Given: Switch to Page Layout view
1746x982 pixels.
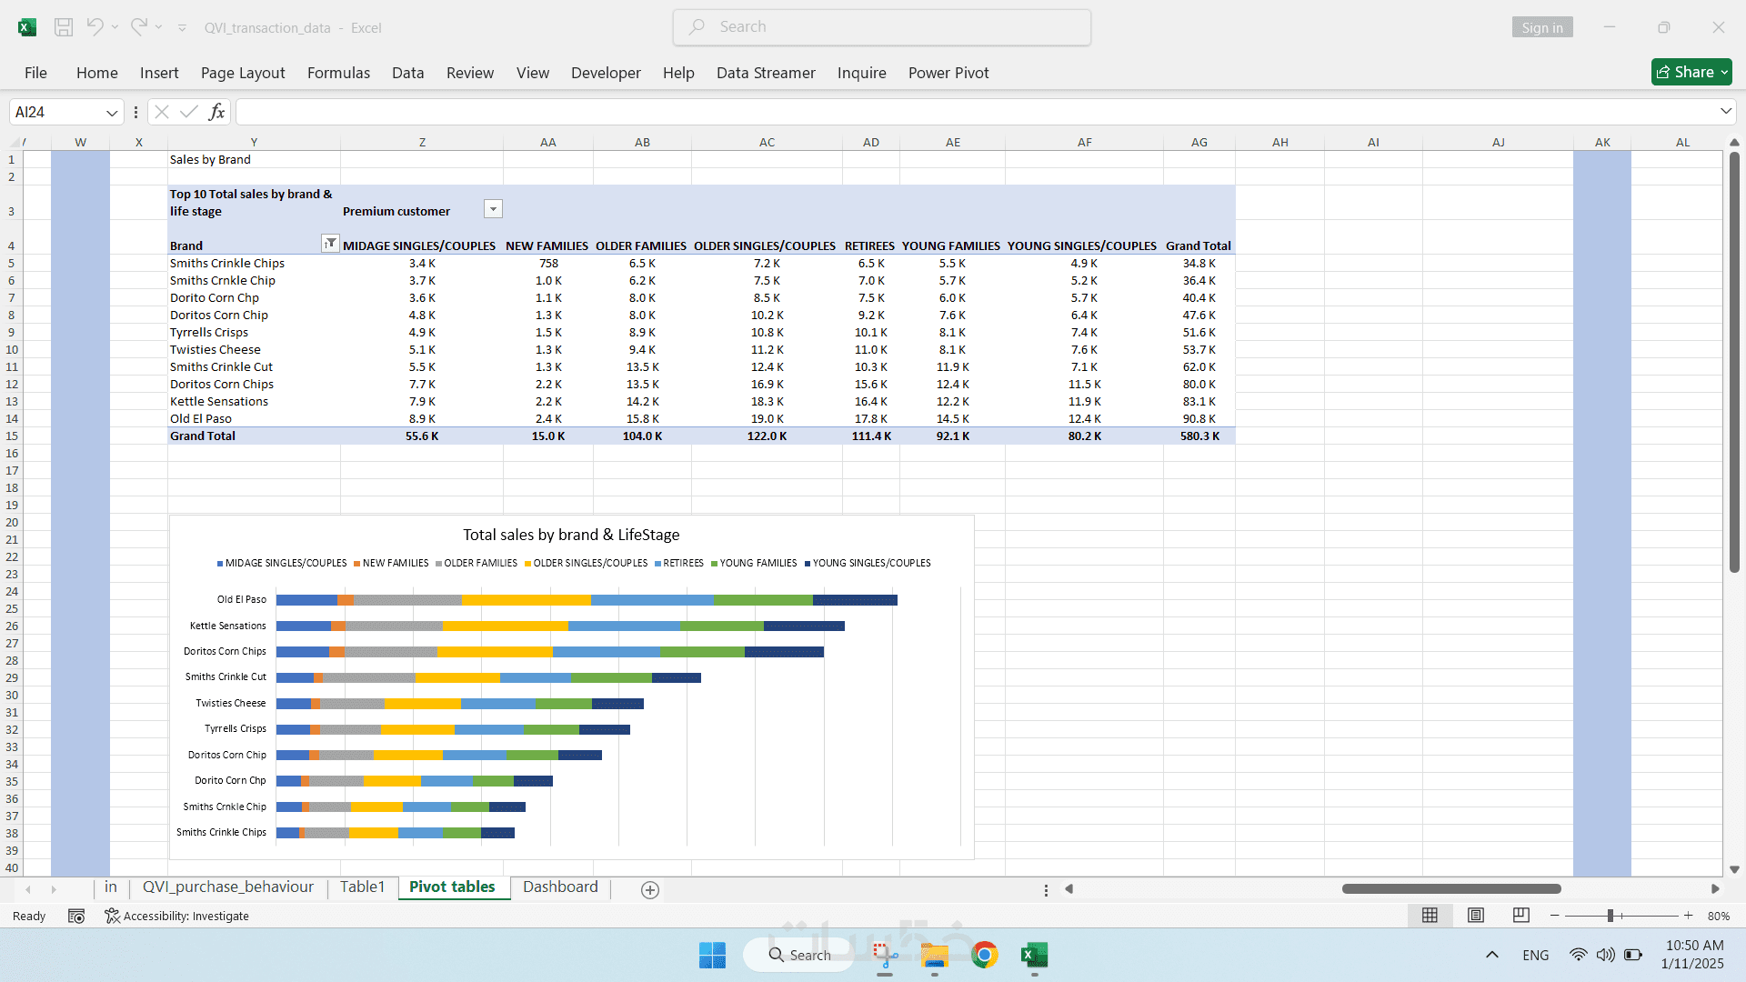Looking at the screenshot, I should click(x=1476, y=916).
